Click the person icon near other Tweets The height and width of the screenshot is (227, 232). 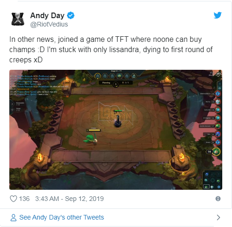click(x=13, y=218)
